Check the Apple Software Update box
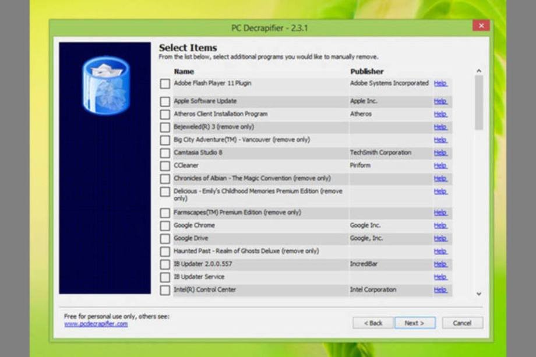Viewport: 536px width, 357px height. [x=165, y=102]
